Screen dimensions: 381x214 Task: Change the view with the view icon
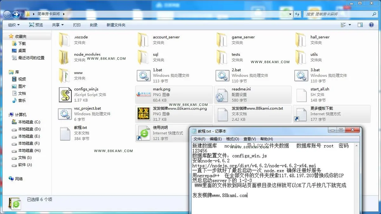(343, 25)
